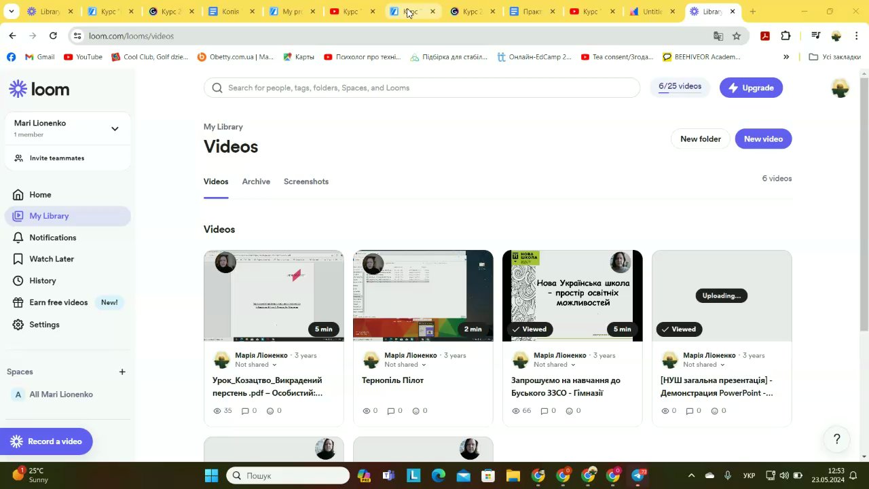
Task: Click reactions emoji icon on Урок_Козацтво card
Action: tap(270, 411)
